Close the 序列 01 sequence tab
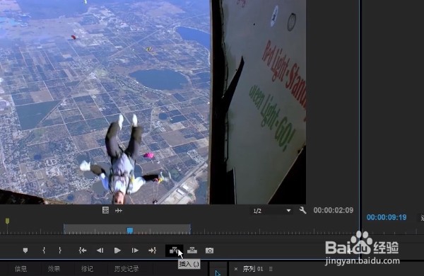Screen dimensions: 424x276 pyautogui.click(x=236, y=269)
